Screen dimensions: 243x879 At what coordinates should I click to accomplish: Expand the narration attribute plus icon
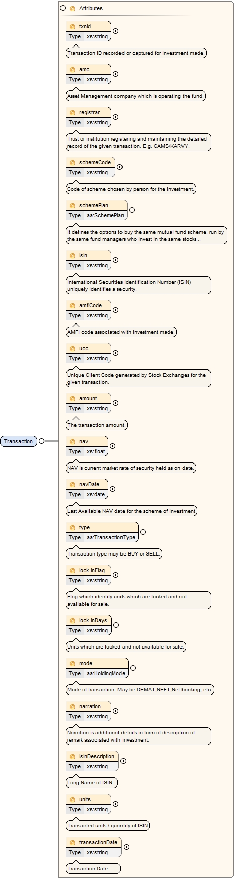[116, 711]
